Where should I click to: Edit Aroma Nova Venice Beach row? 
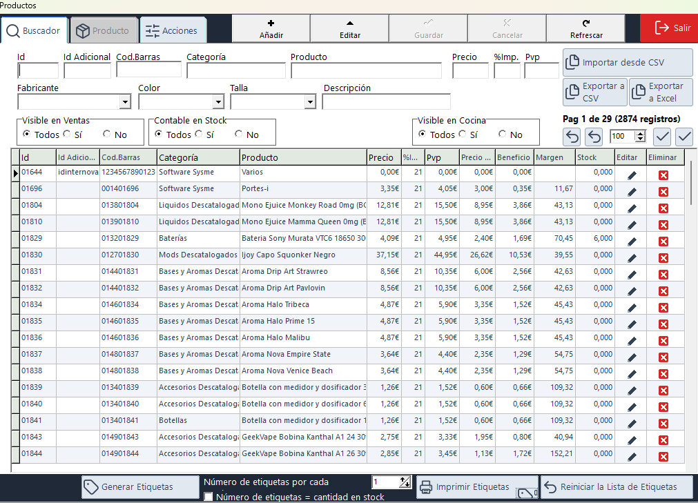coord(632,374)
